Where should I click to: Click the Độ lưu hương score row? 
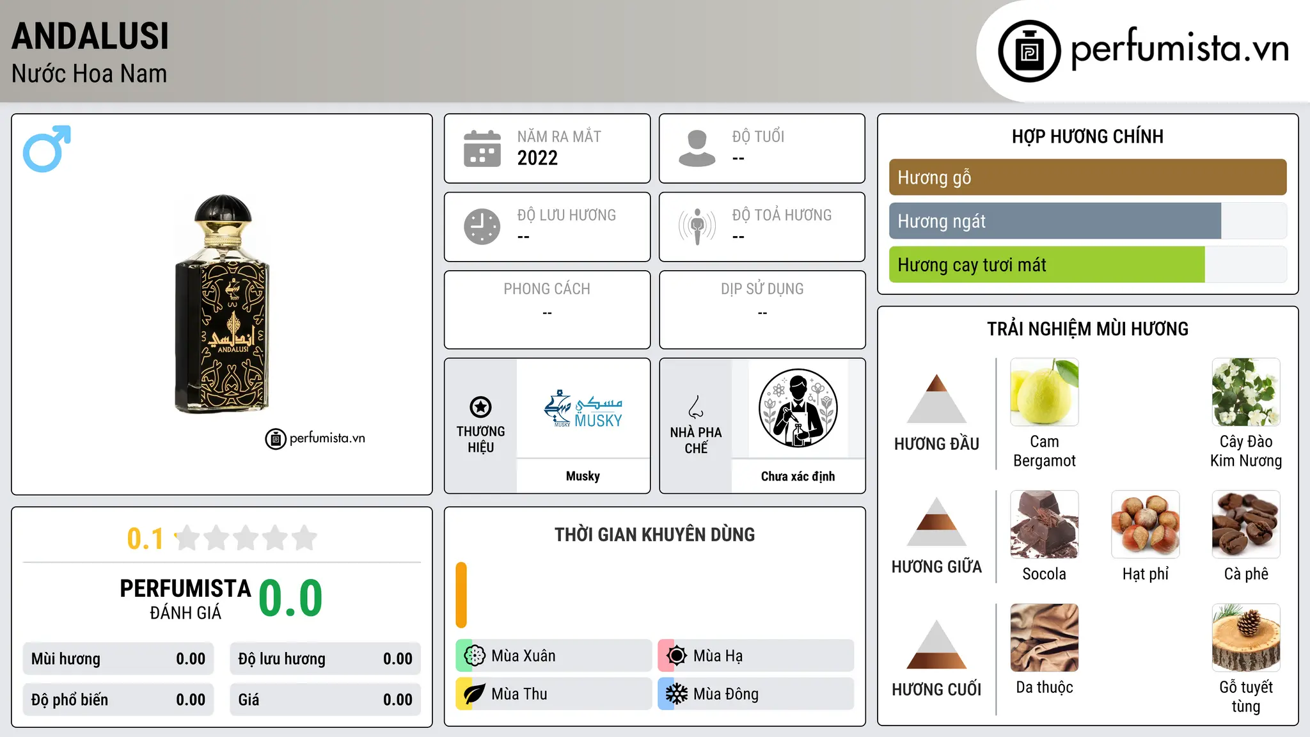click(x=326, y=659)
